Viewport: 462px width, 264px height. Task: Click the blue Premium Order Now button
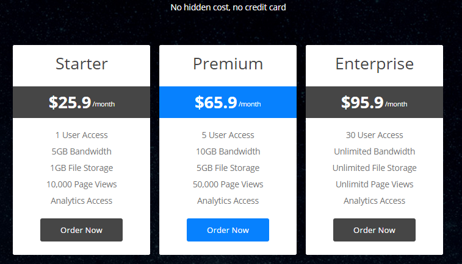[x=228, y=230]
